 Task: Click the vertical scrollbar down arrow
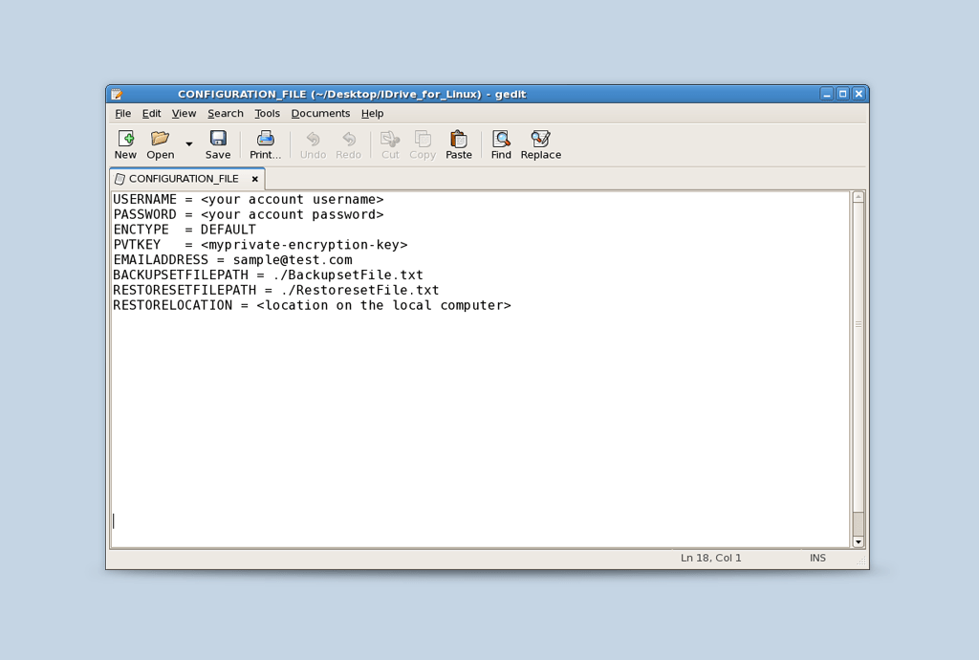tap(859, 542)
